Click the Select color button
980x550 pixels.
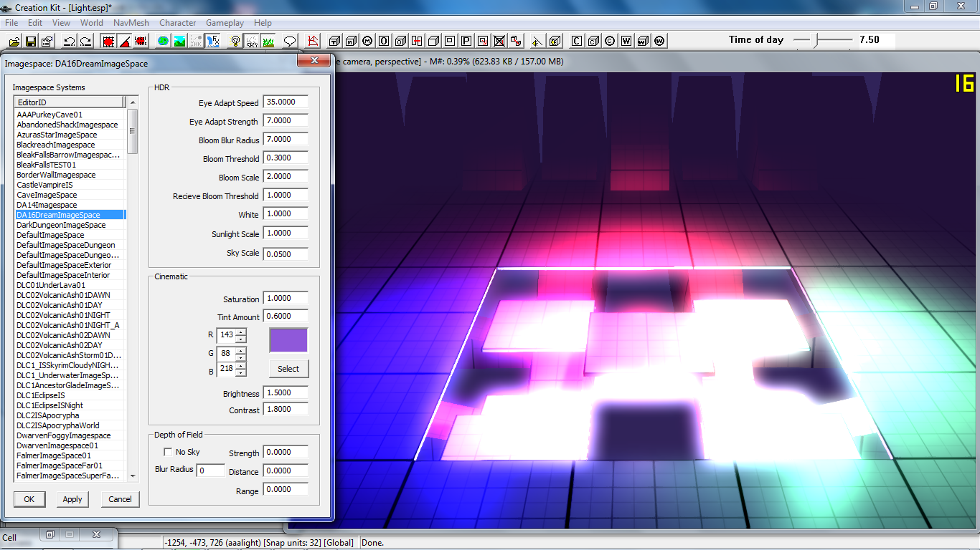(x=288, y=369)
